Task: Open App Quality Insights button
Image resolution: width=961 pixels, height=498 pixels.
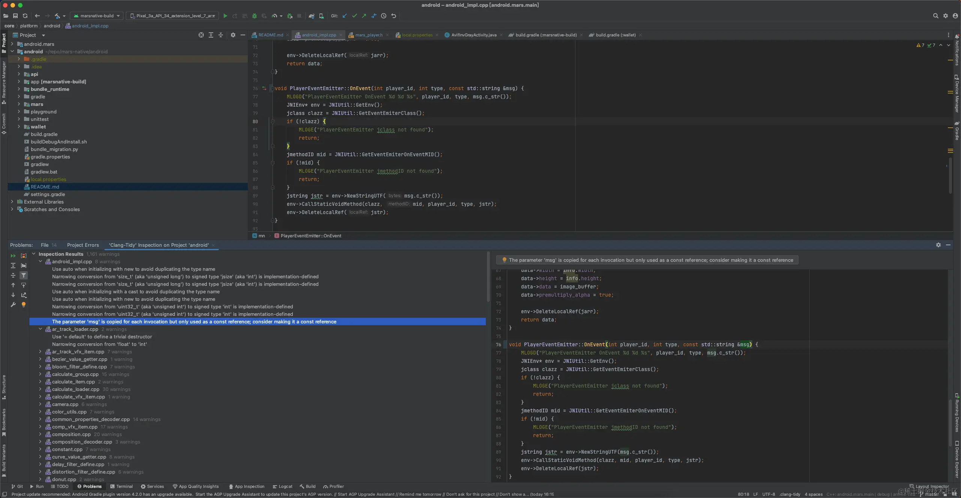Action: click(x=196, y=486)
